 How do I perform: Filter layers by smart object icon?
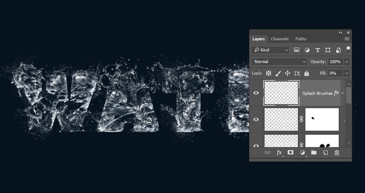point(338,50)
